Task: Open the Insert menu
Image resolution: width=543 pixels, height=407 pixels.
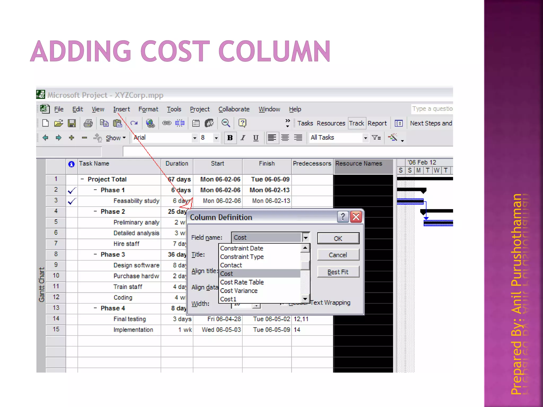Action: (x=121, y=109)
